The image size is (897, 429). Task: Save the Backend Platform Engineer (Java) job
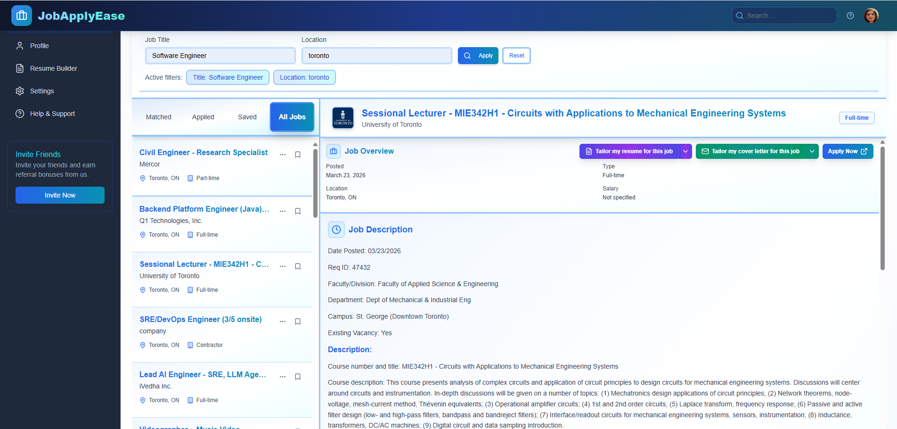point(298,211)
